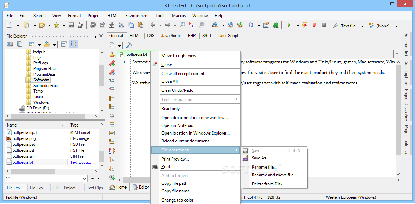Click the Replace b-to-a icon
The height and width of the screenshot is (204, 415).
(192, 25)
